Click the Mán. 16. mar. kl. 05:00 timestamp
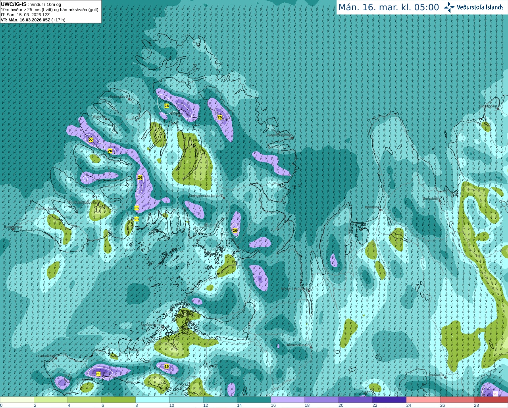 click(389, 8)
